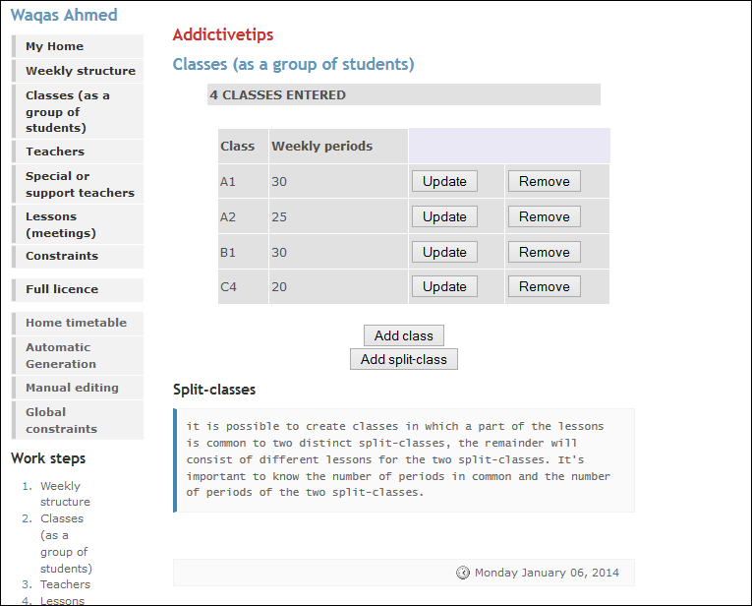The width and height of the screenshot is (752, 606).
Task: Go to Weekly structure sidebar menu item
Action: click(x=78, y=71)
